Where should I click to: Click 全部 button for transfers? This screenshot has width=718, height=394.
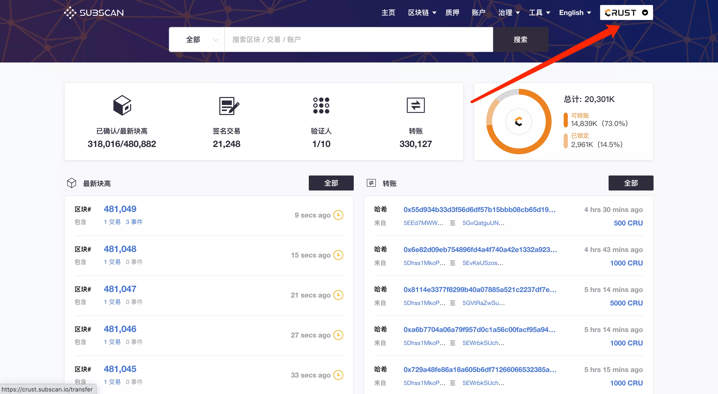(x=631, y=183)
